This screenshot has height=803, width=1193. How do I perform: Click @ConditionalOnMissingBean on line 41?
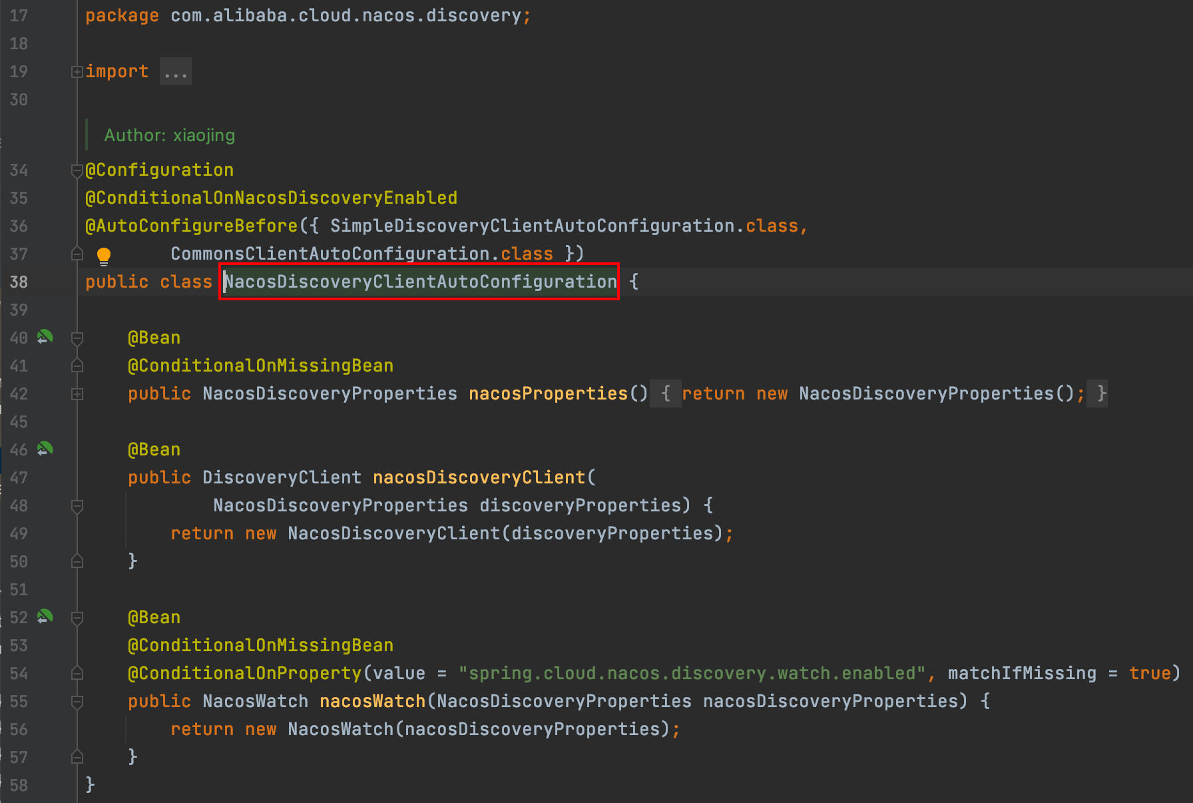261,366
